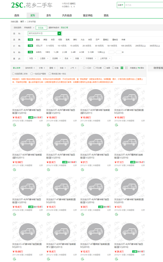Open the 买车 navigation tab
Screen dimensions: 163x262
(33, 15)
